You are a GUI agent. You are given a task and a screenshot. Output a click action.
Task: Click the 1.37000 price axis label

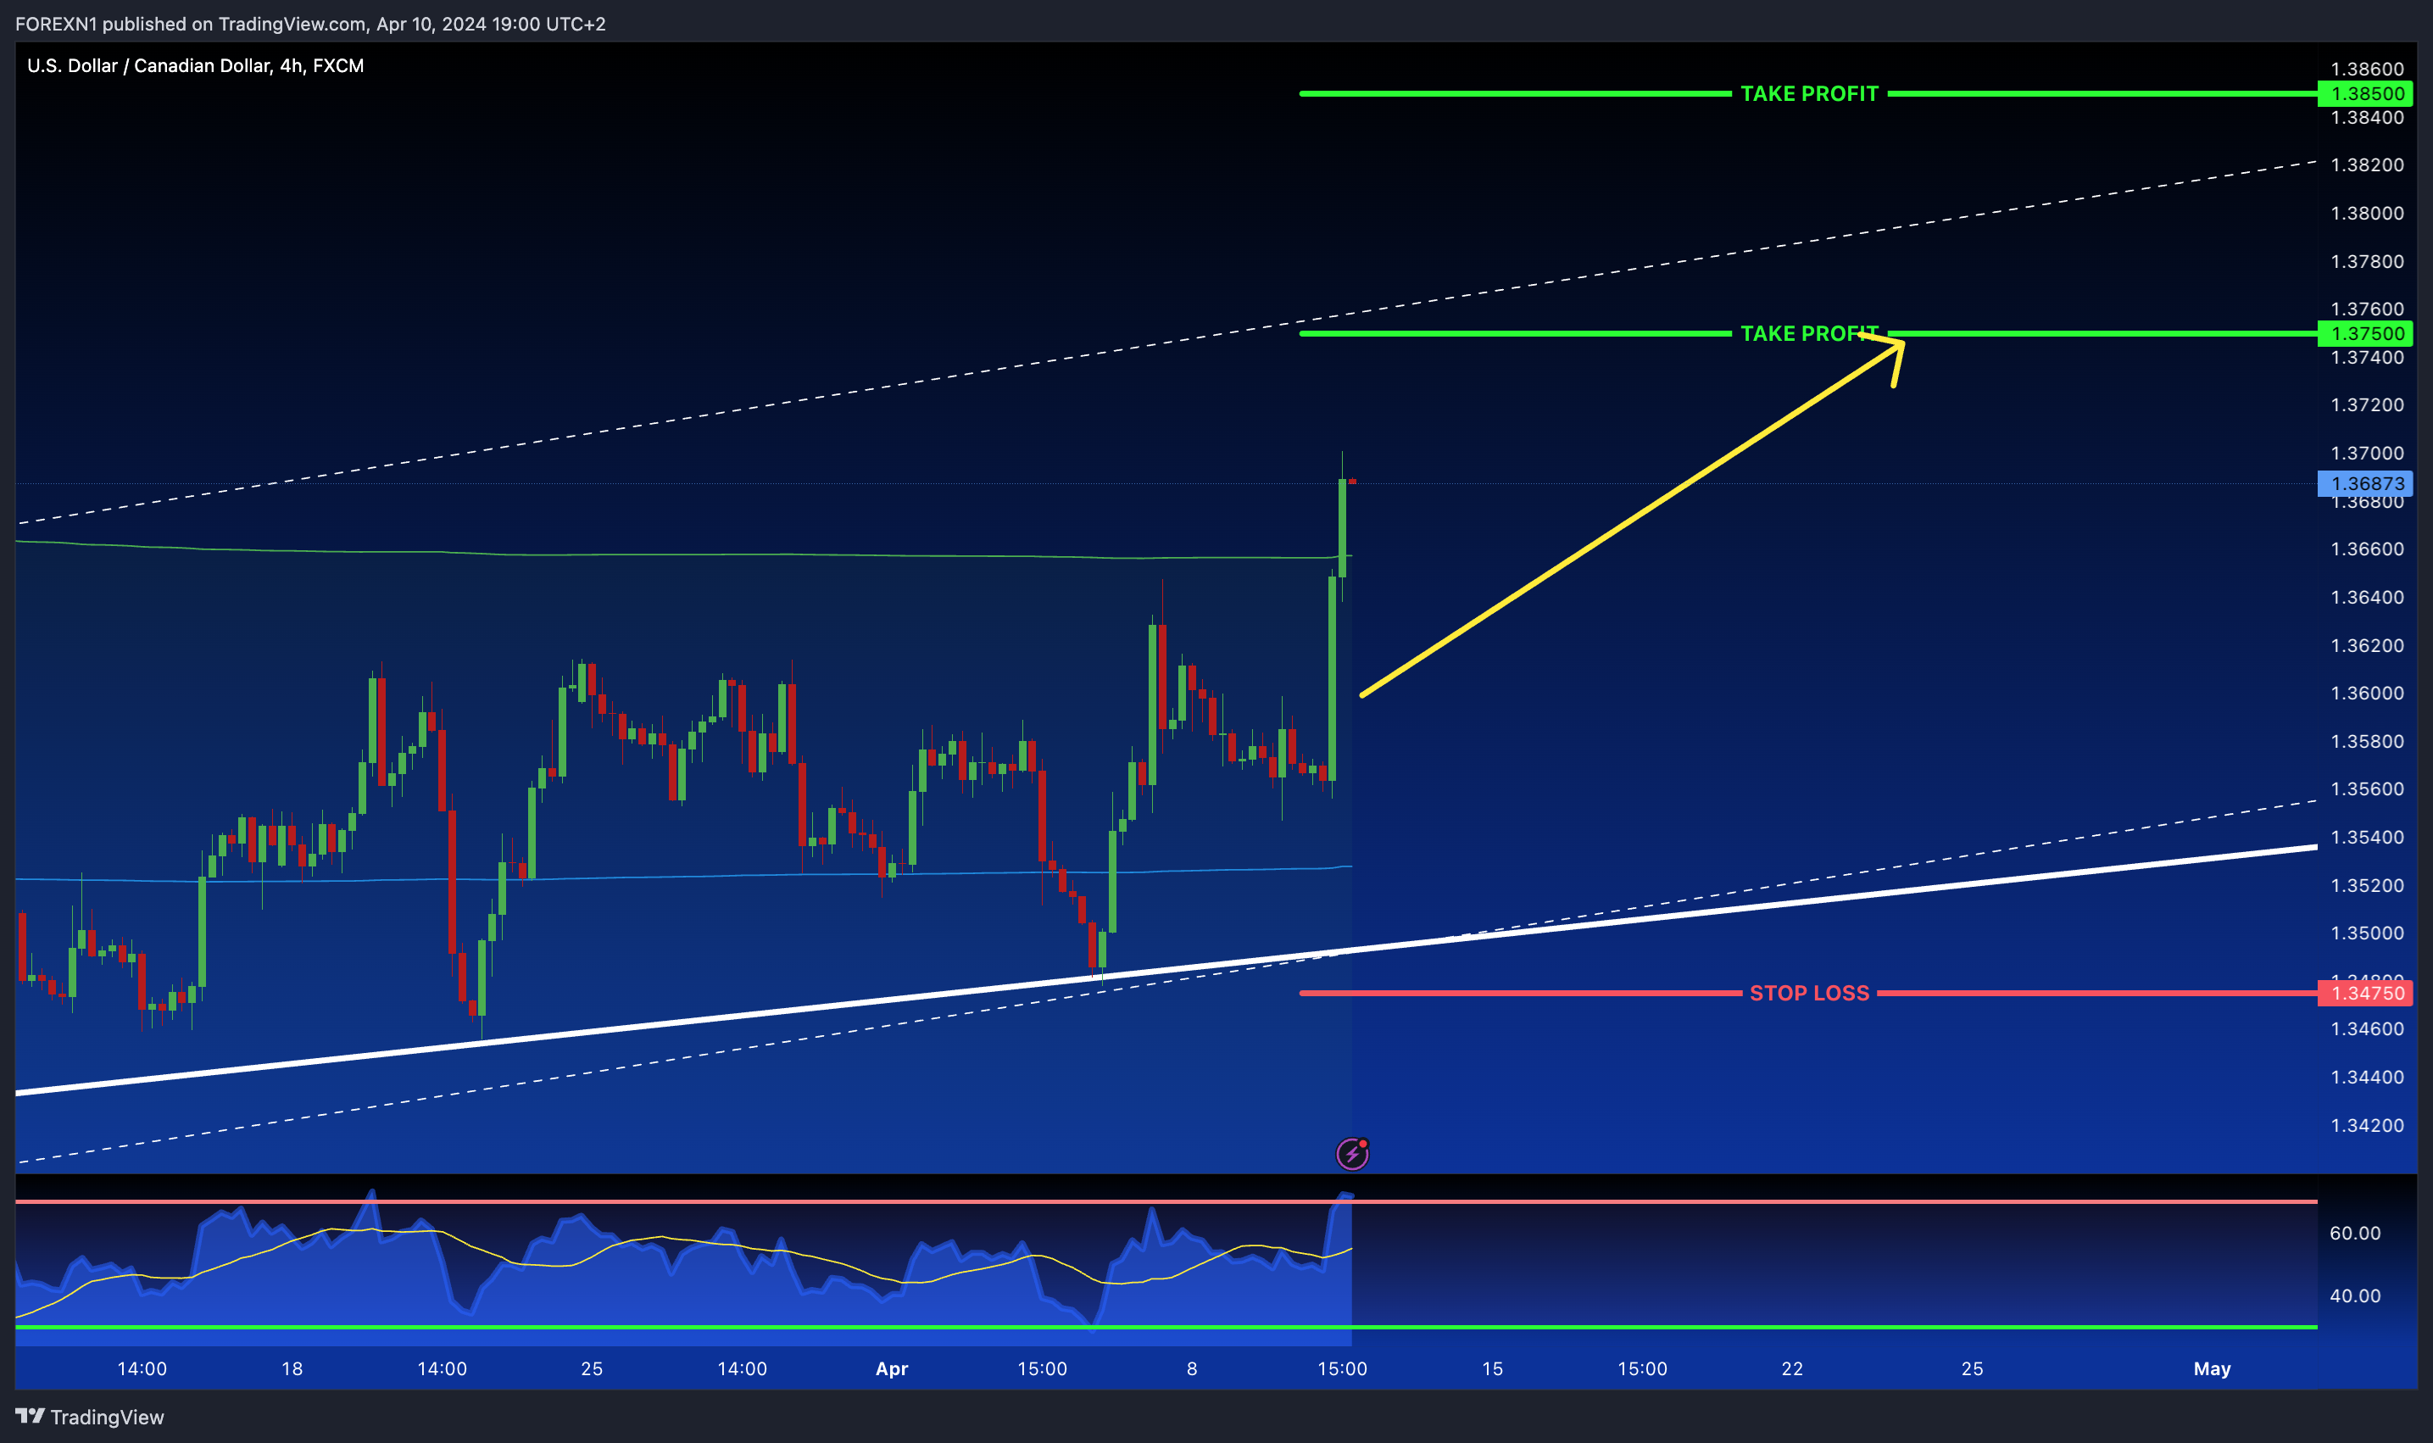(x=2367, y=453)
